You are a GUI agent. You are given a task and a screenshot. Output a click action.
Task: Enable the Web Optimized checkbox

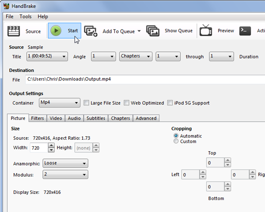pyautogui.click(x=126, y=103)
